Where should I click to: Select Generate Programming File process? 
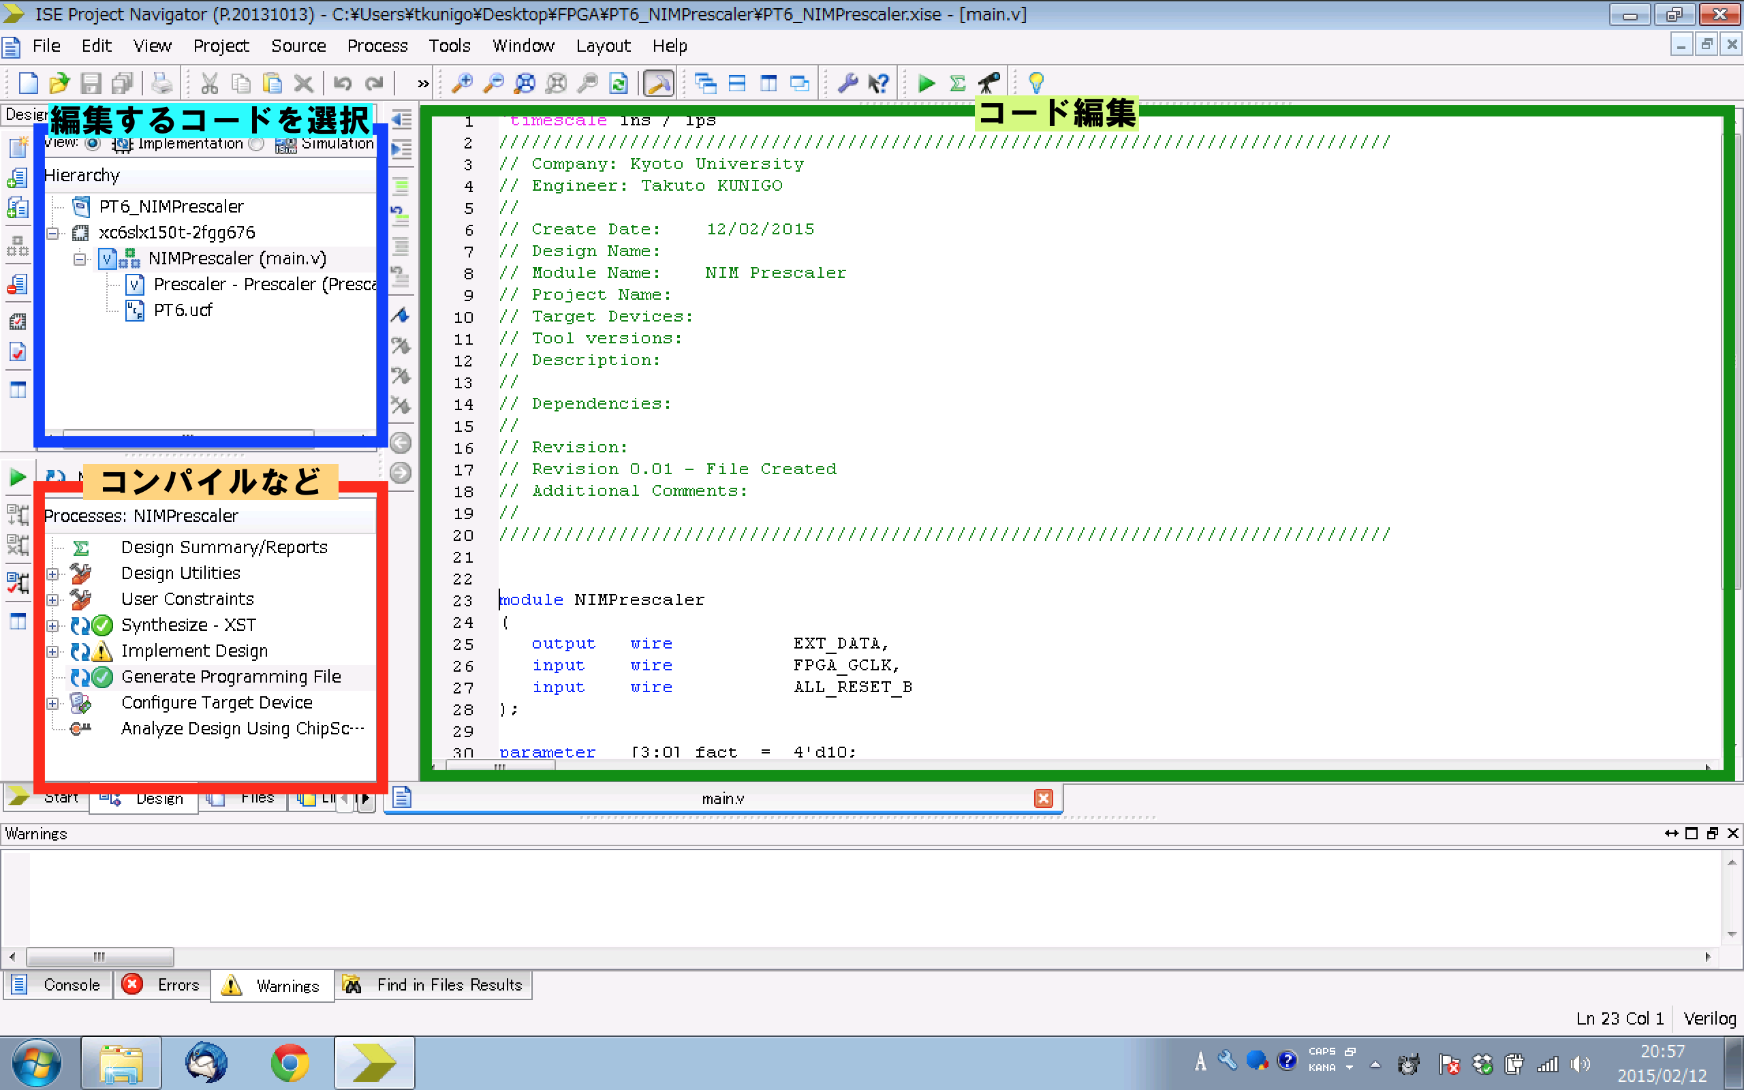tap(231, 677)
